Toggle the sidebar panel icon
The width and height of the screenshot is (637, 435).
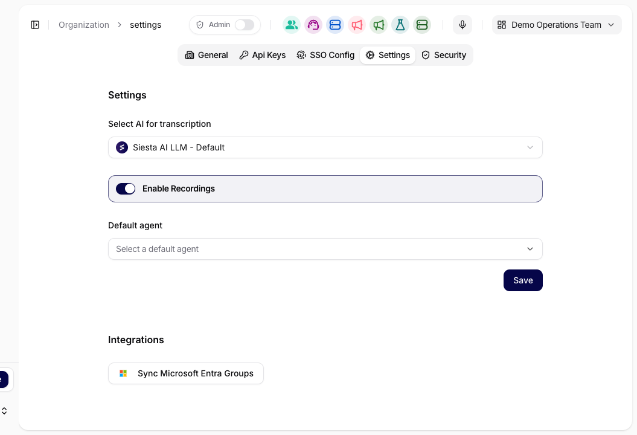35,25
